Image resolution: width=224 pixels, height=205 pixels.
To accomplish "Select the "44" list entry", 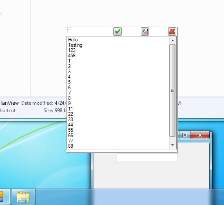I will pos(118,125).
